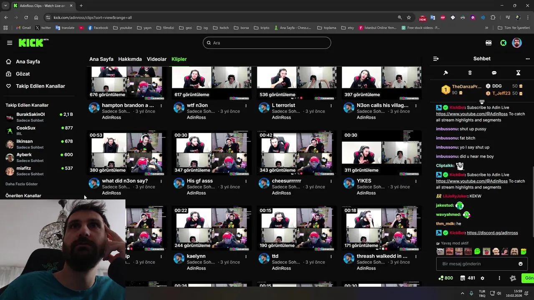Open CookSux channel in sidebar
534x300 pixels.
pos(39,130)
